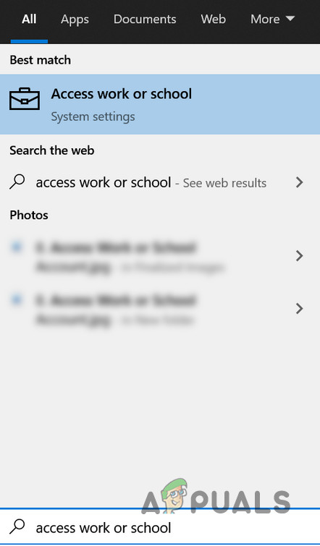This screenshot has width=320, height=546.
Task: Switch to the Documents tab
Action: coord(145,20)
